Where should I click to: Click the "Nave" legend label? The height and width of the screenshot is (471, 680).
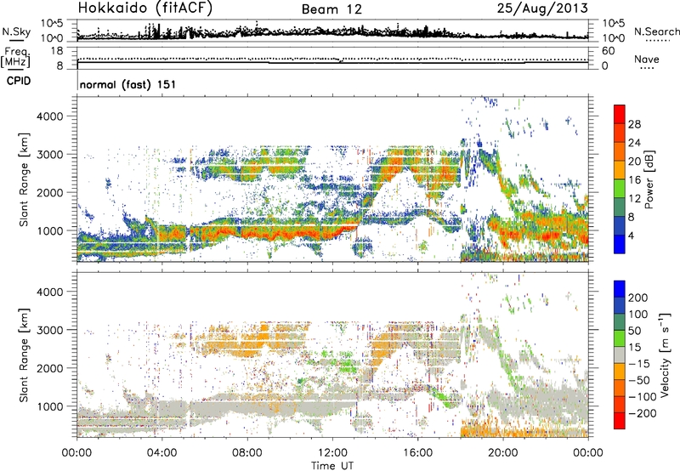tap(647, 59)
